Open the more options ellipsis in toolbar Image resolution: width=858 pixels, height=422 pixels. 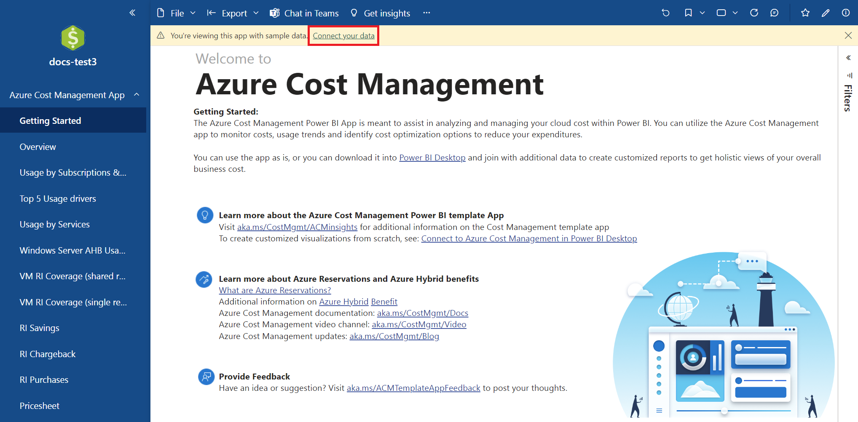(426, 13)
